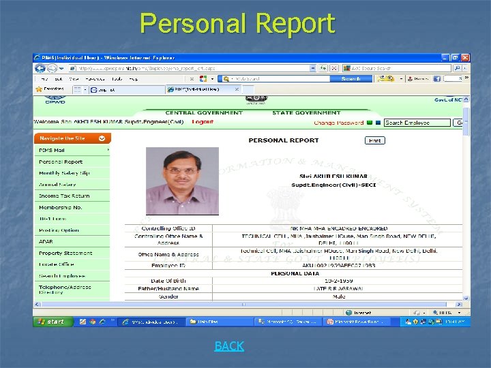Click the Favorites star button
491x368 pixels.
[50, 89]
